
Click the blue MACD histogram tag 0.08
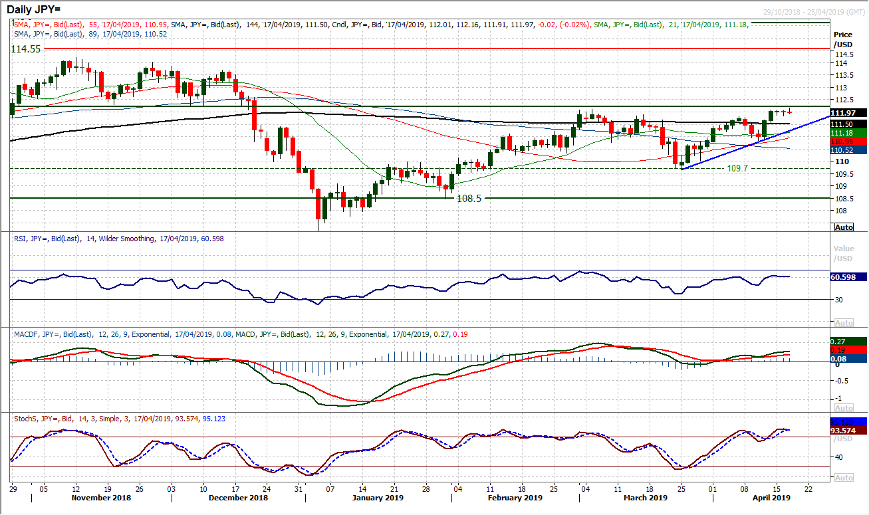click(850, 358)
